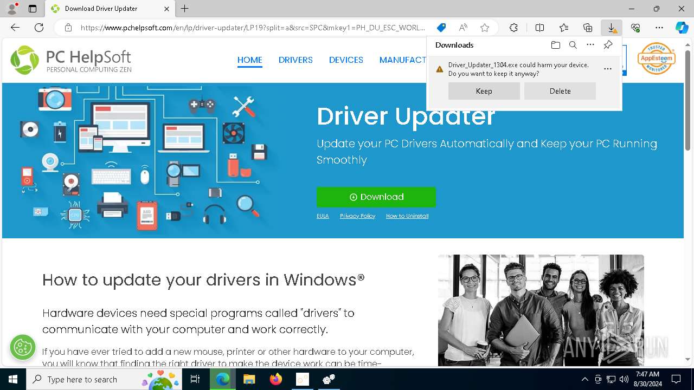The width and height of the screenshot is (694, 390).
Task: Switch to the Download Driver Updater tab
Action: point(110,9)
